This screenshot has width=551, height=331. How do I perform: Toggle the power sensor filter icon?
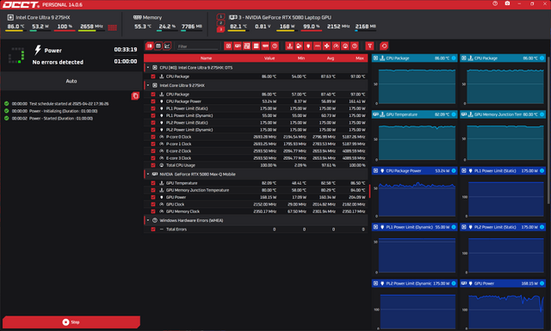(308, 46)
